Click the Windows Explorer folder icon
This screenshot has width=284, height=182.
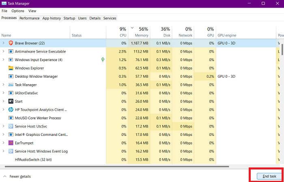11,68
